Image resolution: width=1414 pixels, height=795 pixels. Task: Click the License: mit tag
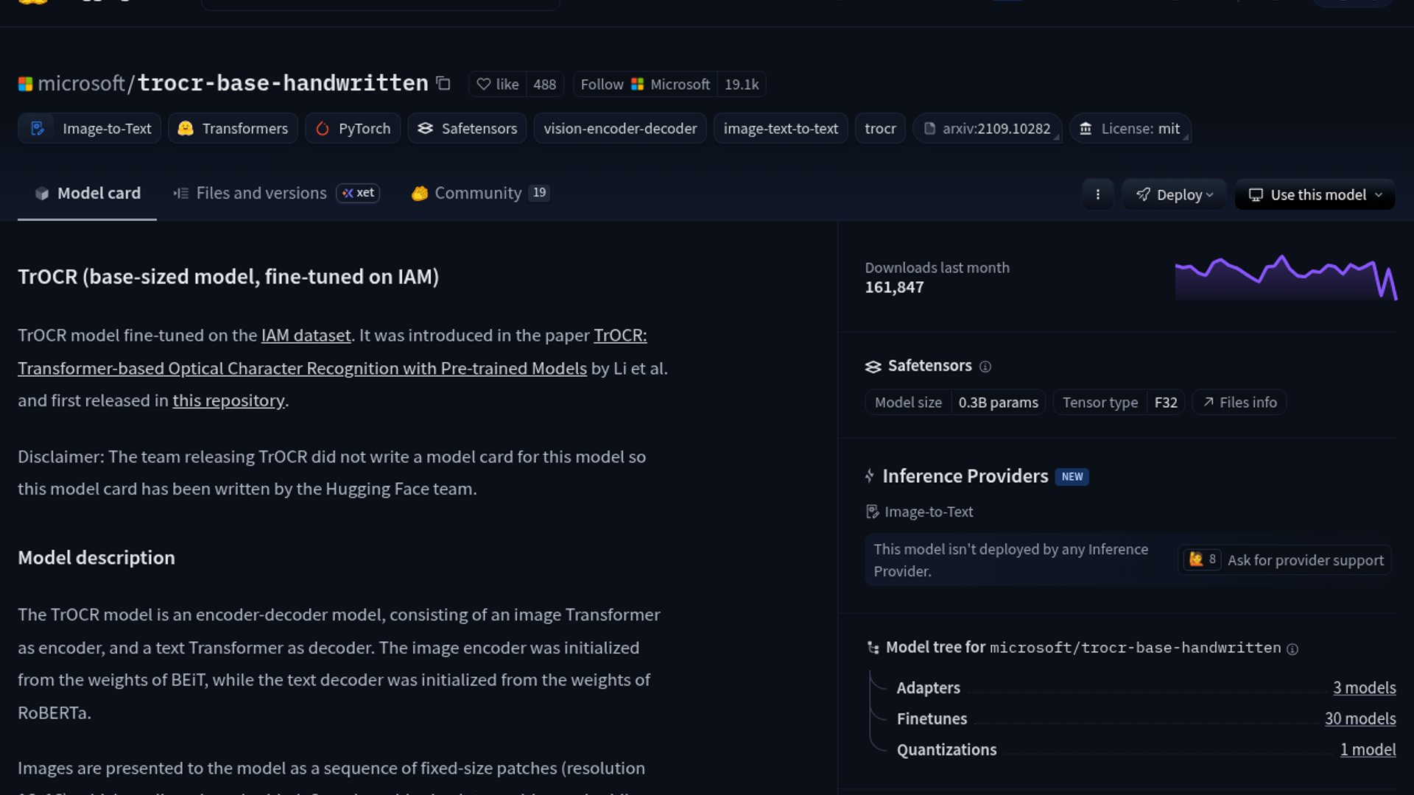point(1130,129)
